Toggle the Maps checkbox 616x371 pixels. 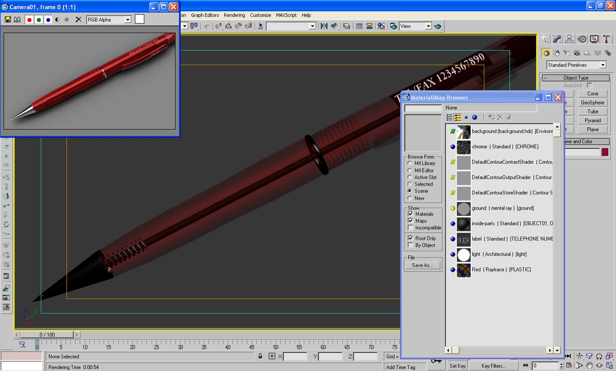[x=411, y=221]
